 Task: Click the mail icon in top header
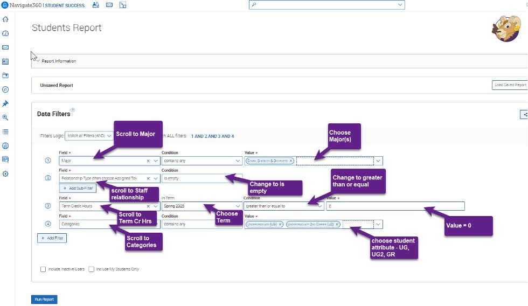tap(109, 5)
